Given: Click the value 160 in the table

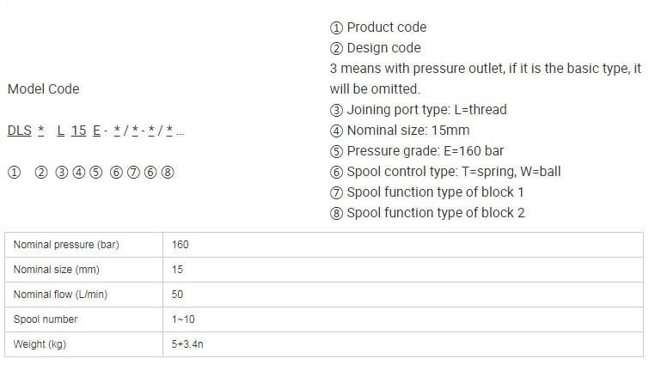Looking at the screenshot, I should [x=180, y=245].
